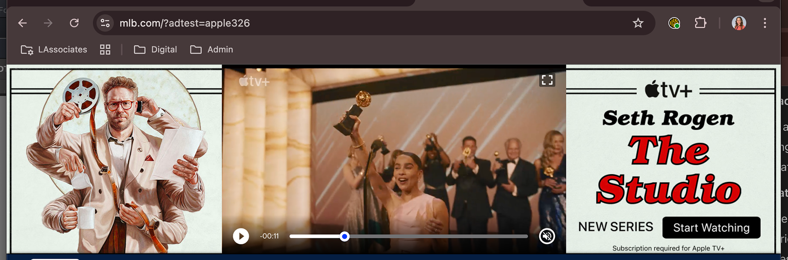Open the Chrome profile avatar

pyautogui.click(x=739, y=23)
